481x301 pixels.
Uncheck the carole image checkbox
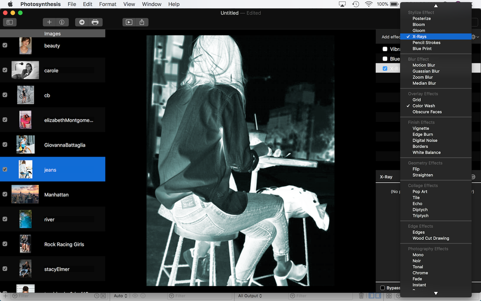tap(5, 70)
